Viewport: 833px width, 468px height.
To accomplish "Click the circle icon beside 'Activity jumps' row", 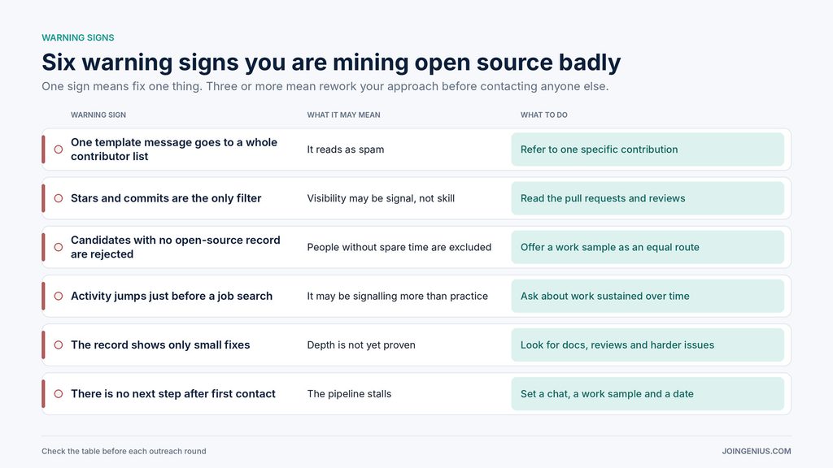I will click(59, 296).
